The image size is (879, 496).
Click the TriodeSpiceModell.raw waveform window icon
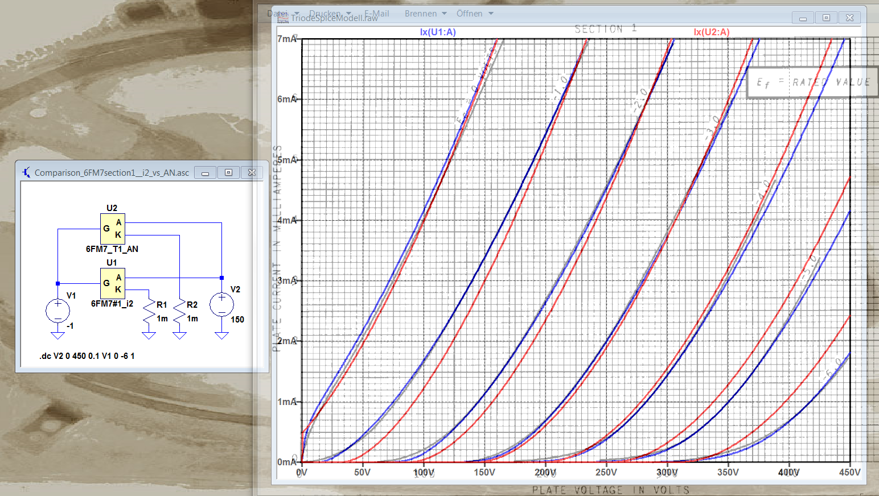pyautogui.click(x=283, y=18)
